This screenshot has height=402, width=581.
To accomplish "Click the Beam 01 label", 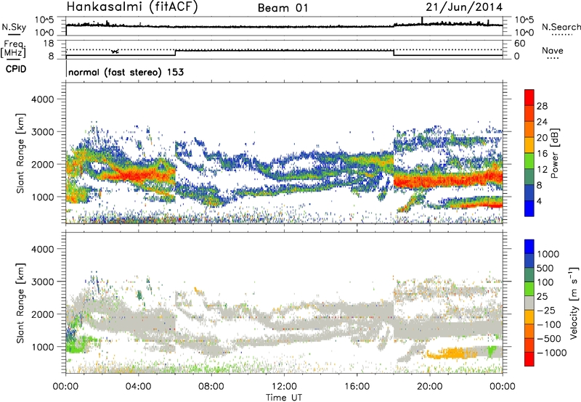I will pyautogui.click(x=283, y=8).
